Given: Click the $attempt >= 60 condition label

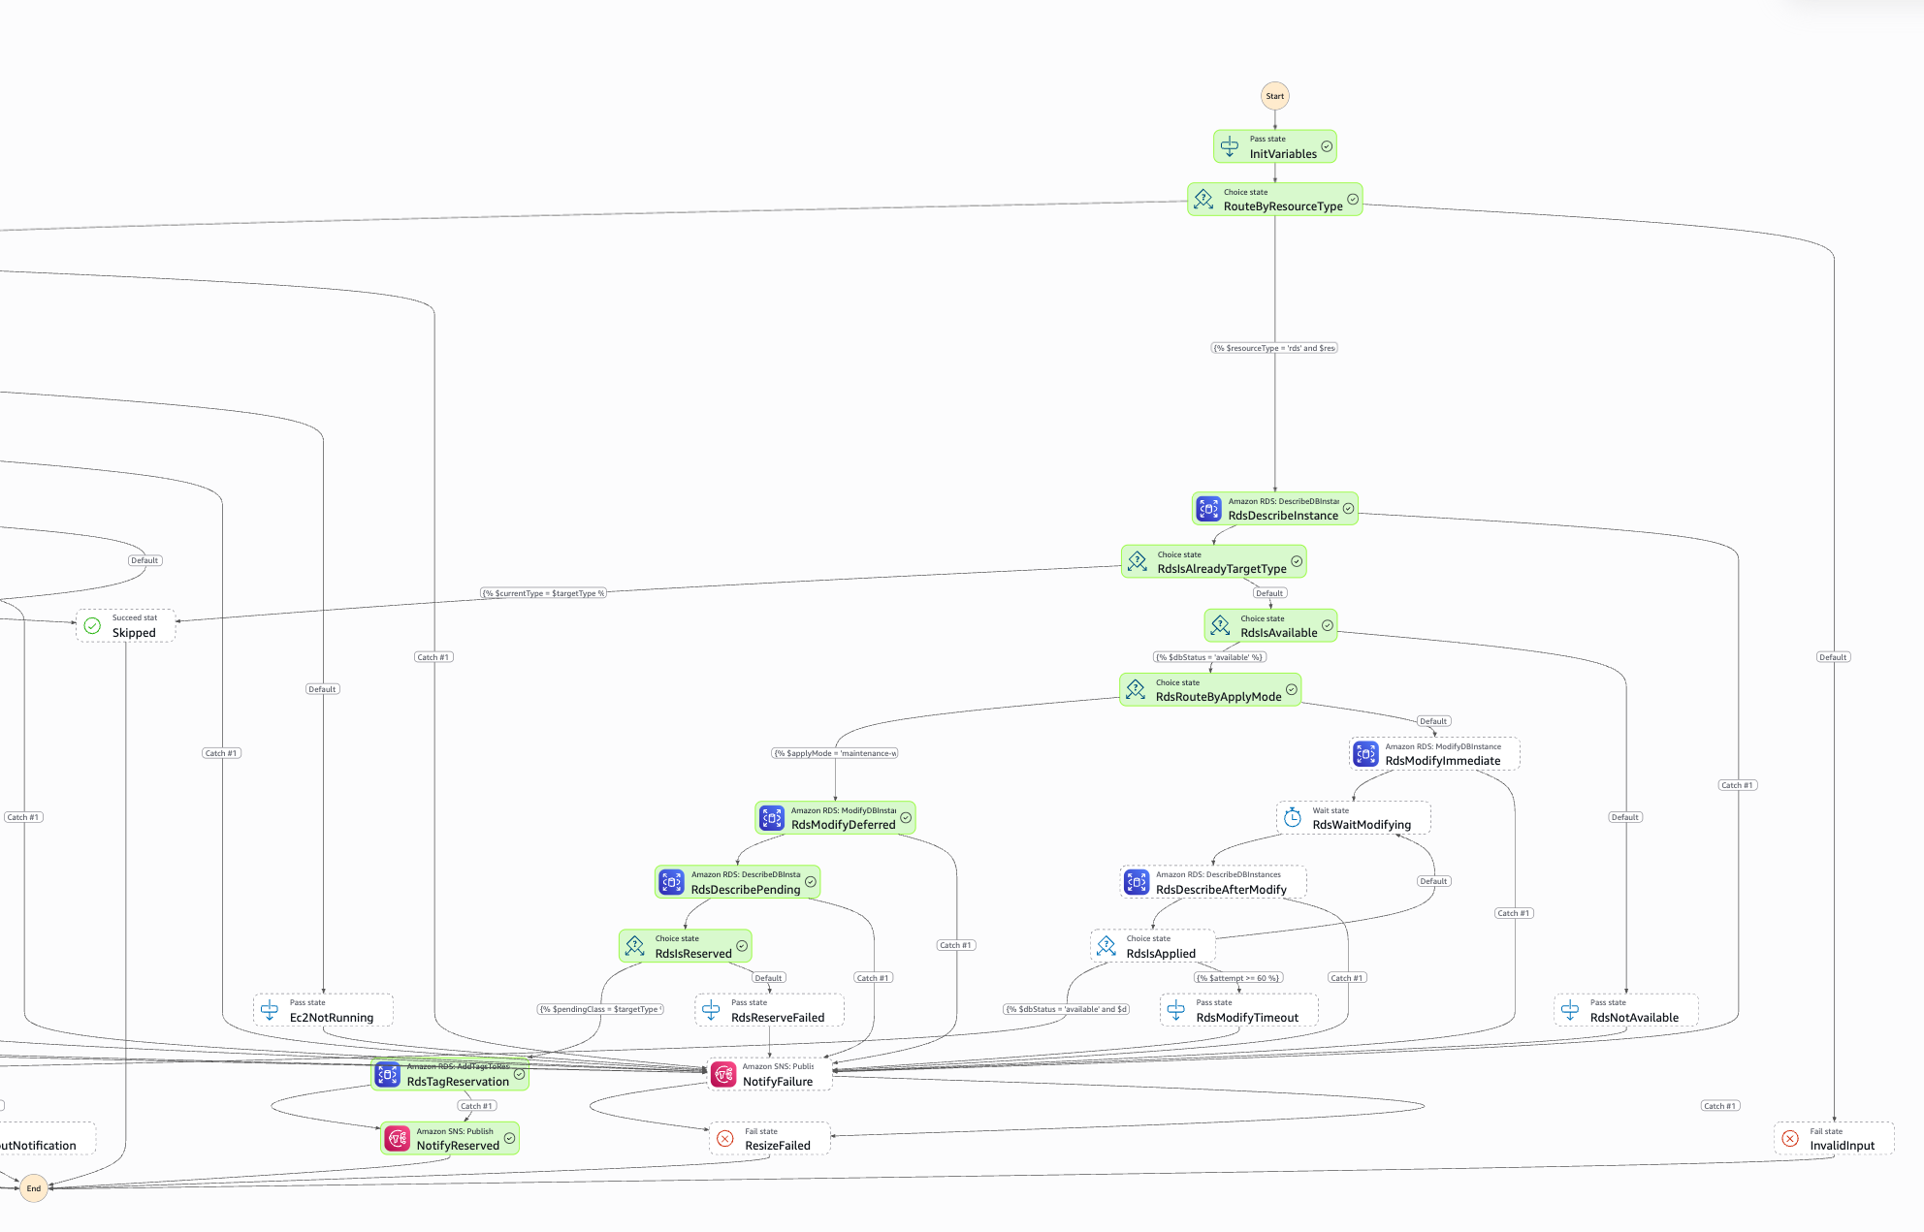Looking at the screenshot, I should pos(1238,978).
